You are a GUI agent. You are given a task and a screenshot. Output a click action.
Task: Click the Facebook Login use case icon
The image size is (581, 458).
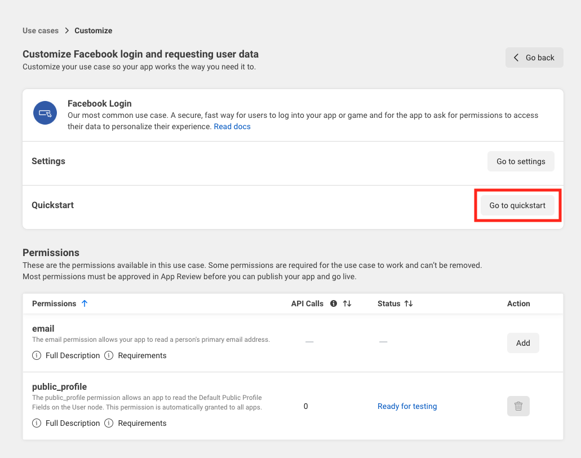pos(45,112)
